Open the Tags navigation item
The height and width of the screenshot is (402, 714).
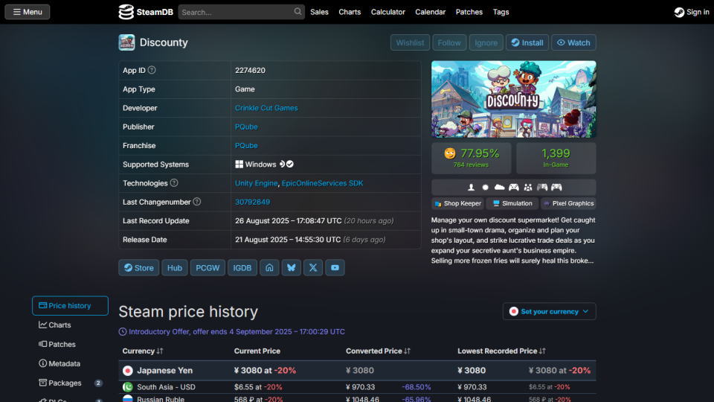pos(501,12)
